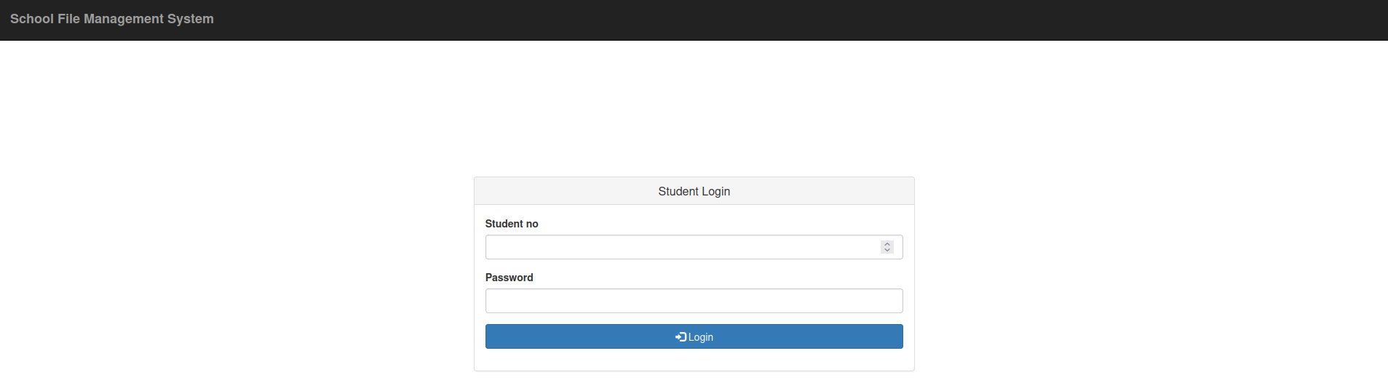Click the Student Login panel heading

tap(694, 191)
